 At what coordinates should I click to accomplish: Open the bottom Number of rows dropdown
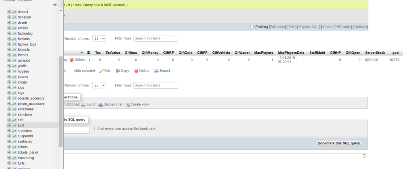coord(99,85)
